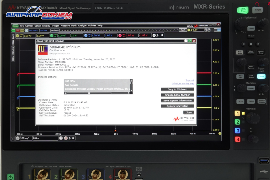Expand the horizontal bar double chevron
Viewport: 270px width, 180px height.
(x=70, y=138)
